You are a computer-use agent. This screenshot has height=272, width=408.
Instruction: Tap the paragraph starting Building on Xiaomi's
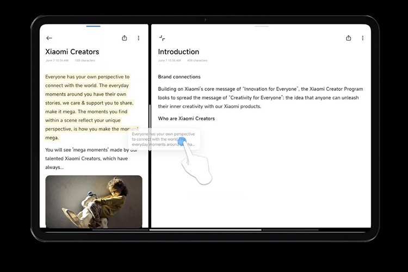[260, 97]
